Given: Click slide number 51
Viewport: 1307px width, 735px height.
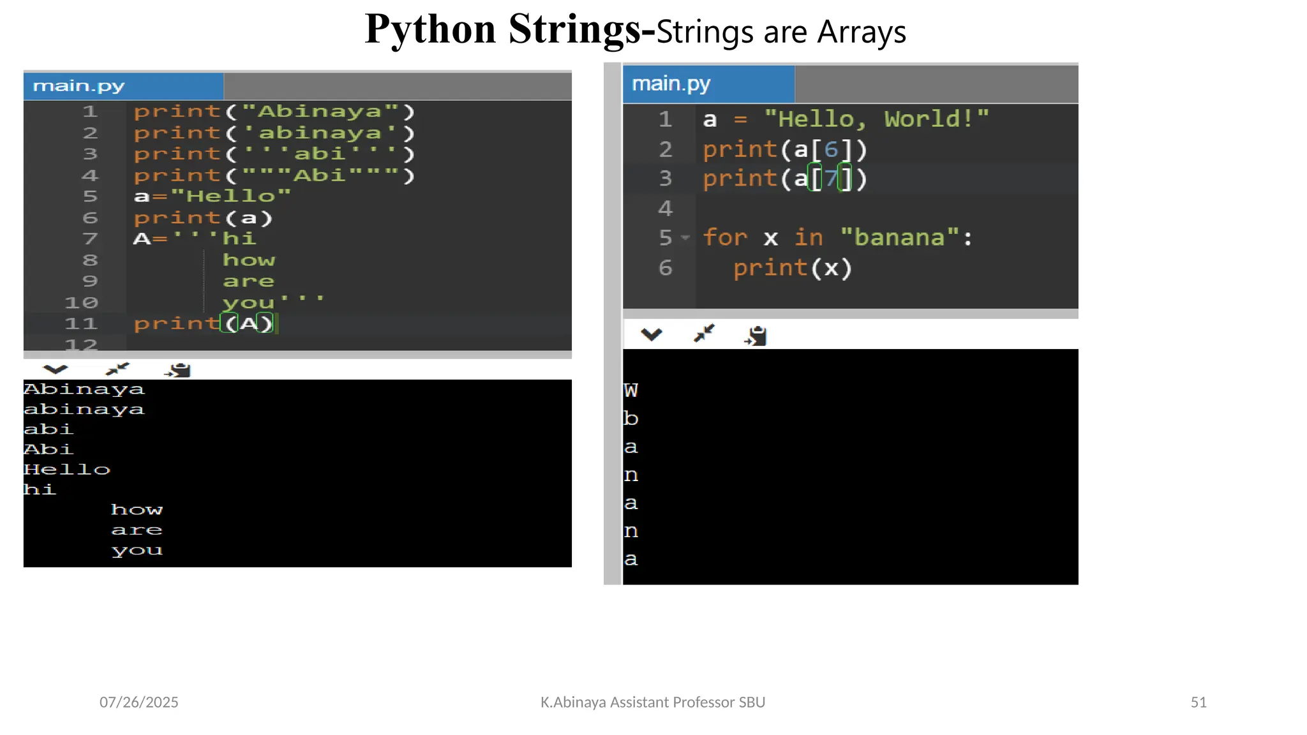Looking at the screenshot, I should tap(1199, 702).
